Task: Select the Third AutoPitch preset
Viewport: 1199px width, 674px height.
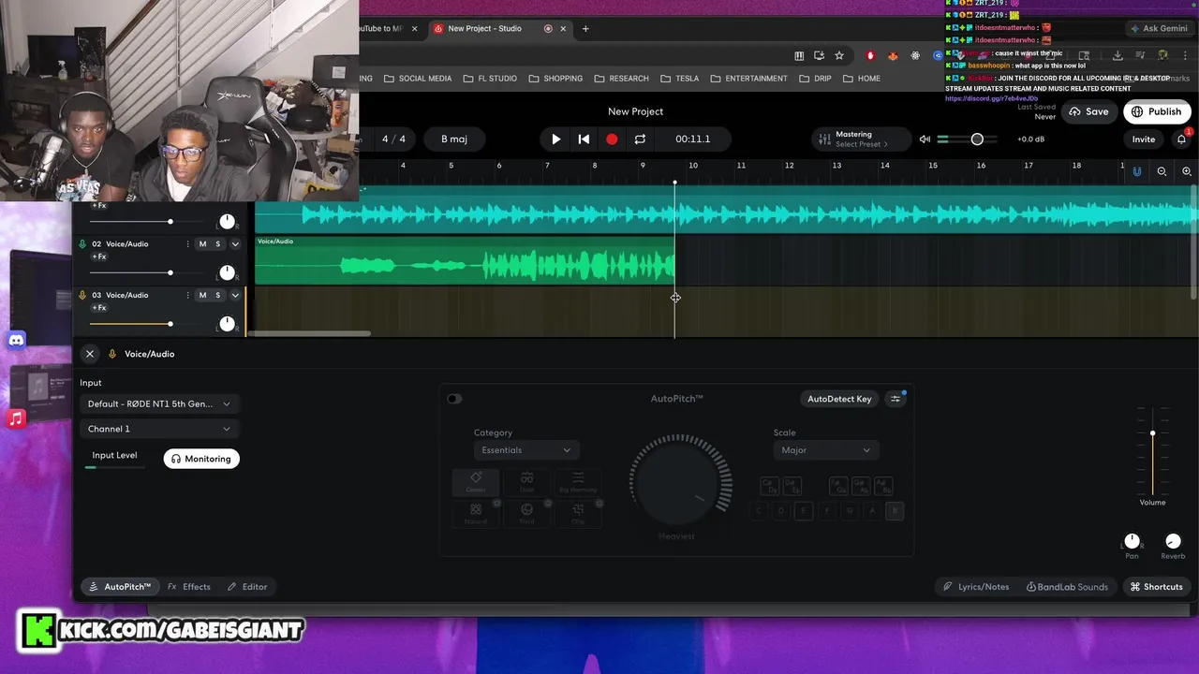Action: [526, 513]
